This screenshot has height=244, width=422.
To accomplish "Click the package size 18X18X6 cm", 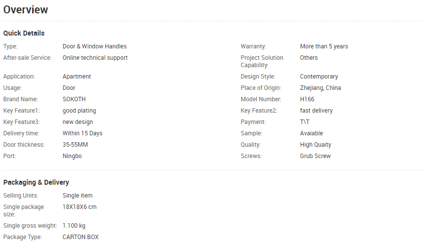I will tap(80, 207).
